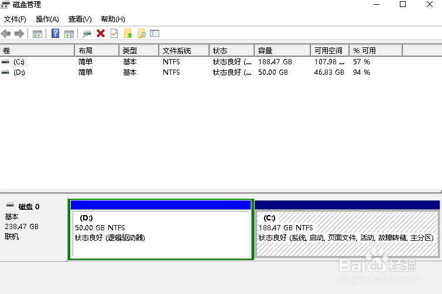Screen dimensions: 442x294
Task: Open the 操作(A) menu
Action: (x=47, y=19)
